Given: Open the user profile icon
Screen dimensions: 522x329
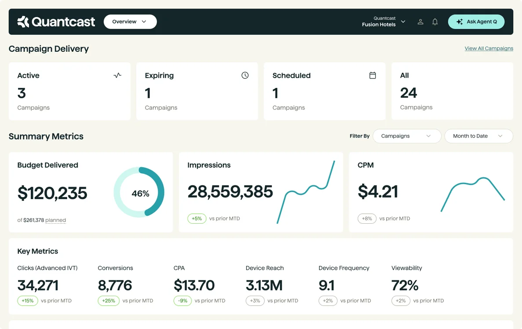Looking at the screenshot, I should tap(420, 21).
